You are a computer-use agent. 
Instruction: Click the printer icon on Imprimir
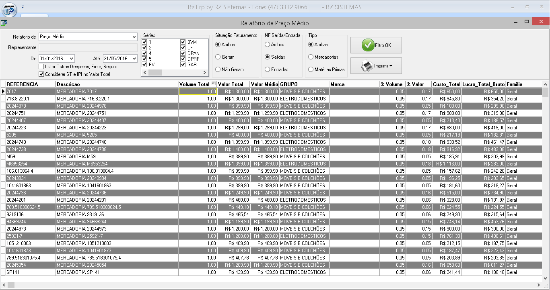(x=367, y=66)
